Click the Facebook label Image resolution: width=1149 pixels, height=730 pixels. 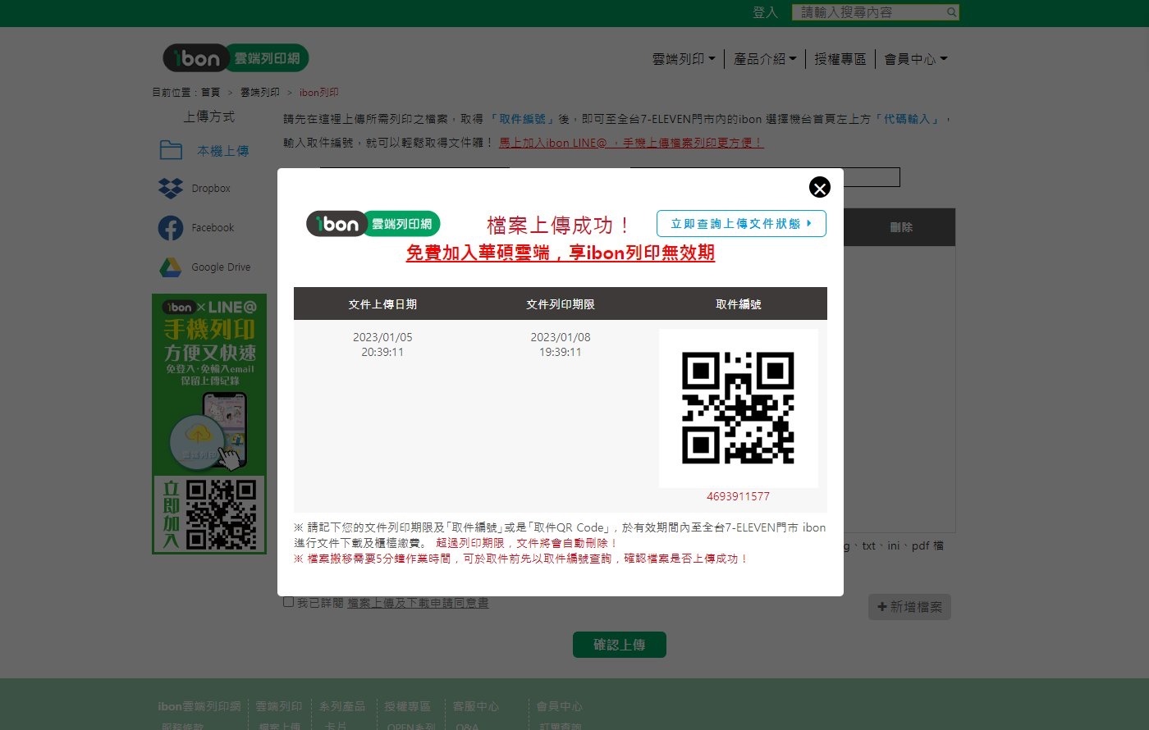213,228
